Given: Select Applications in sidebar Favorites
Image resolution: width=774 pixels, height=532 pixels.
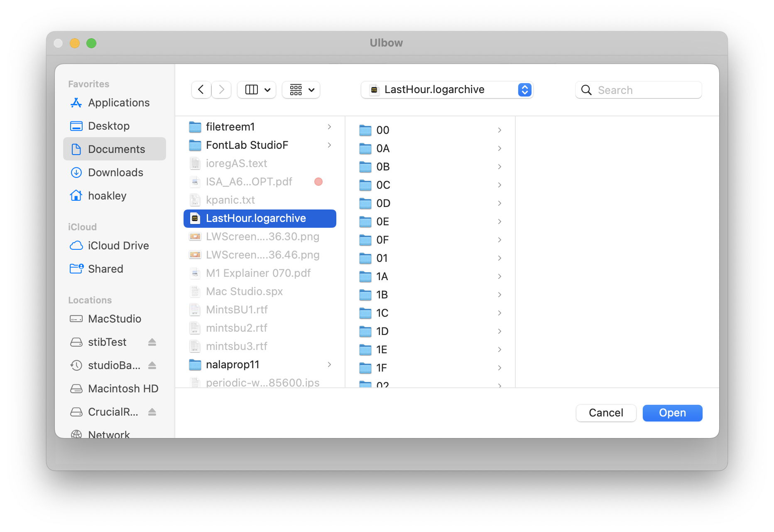Looking at the screenshot, I should pos(118,103).
